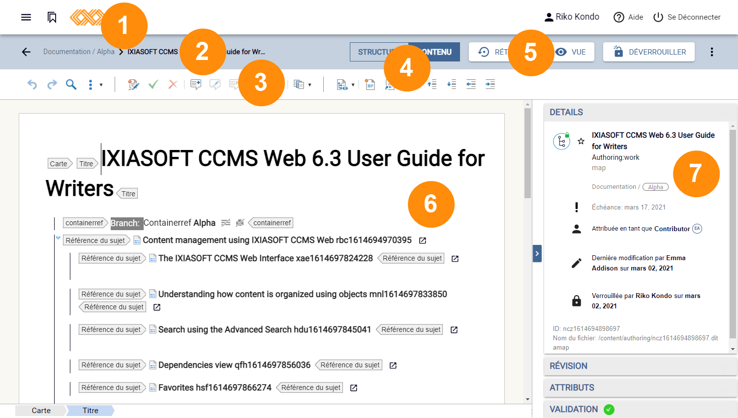
Task: Click the paste clipboard icon
Action: [299, 85]
